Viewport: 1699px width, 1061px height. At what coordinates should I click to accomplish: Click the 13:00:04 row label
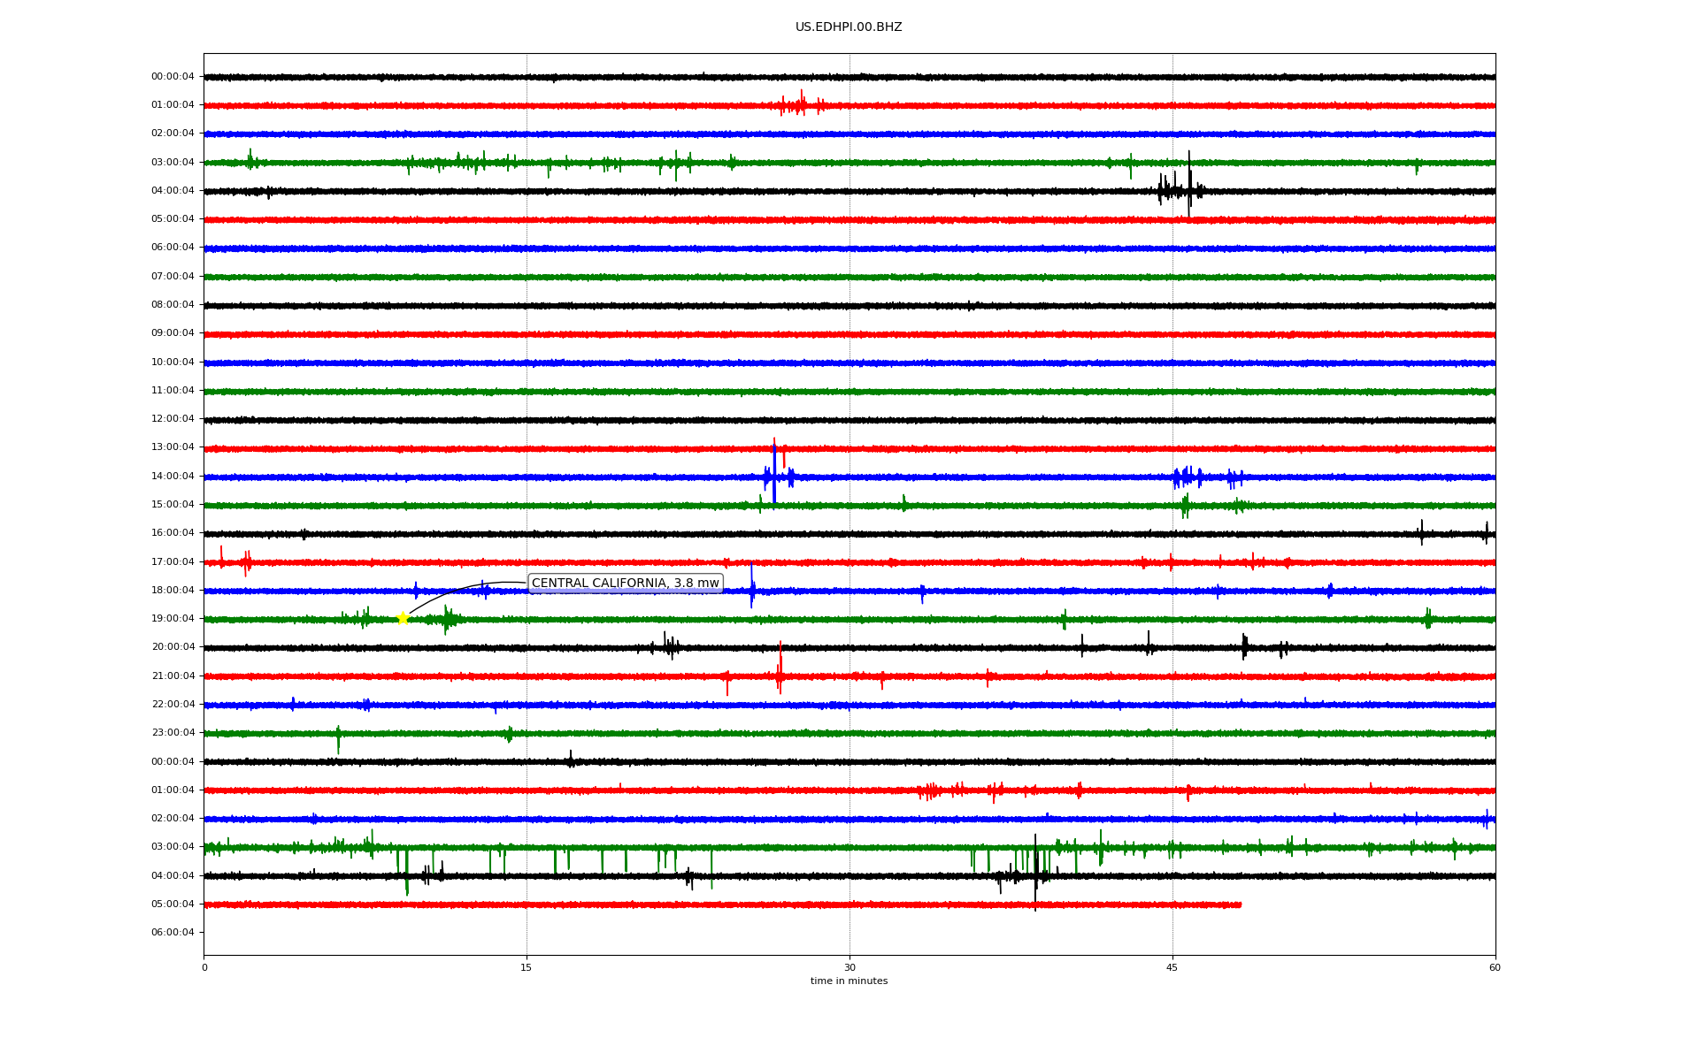(173, 447)
